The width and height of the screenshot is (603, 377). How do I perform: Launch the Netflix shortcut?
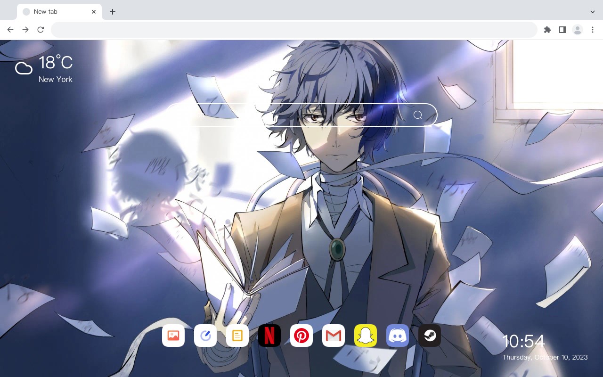coord(269,336)
